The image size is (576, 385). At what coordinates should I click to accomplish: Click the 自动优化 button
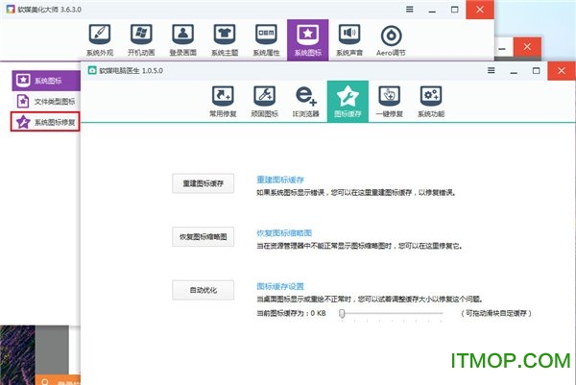tap(204, 290)
